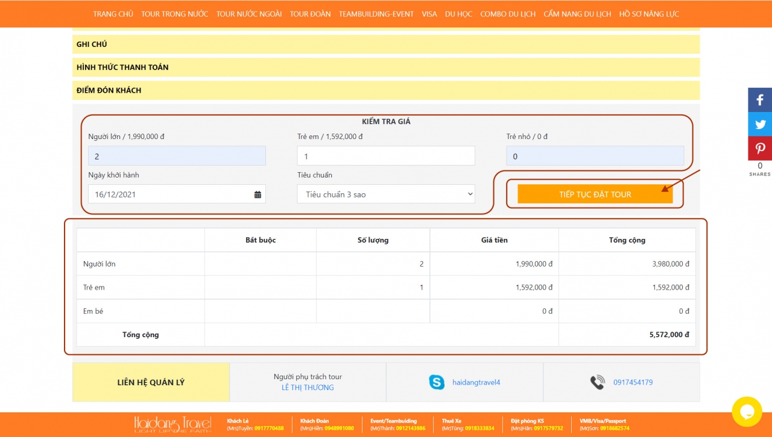Click the KIỂM TRA GIÁ heading
The width and height of the screenshot is (772, 437).
386,122
